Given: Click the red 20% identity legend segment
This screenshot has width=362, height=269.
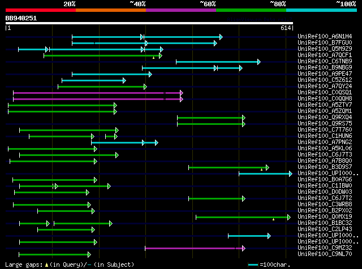Looking at the screenshot, I should 41,10.
